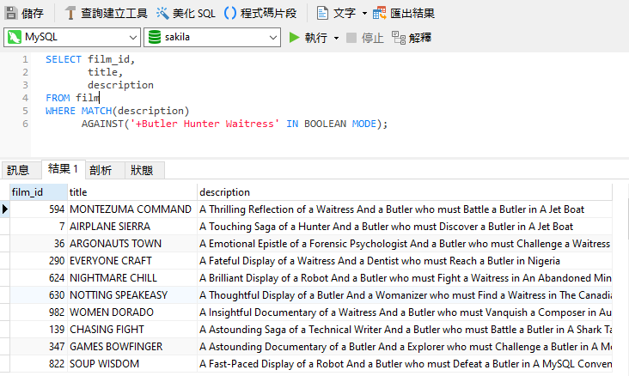The image size is (629, 376).
Task: Select the Result 1 (結果 1) tab
Action: pos(63,169)
